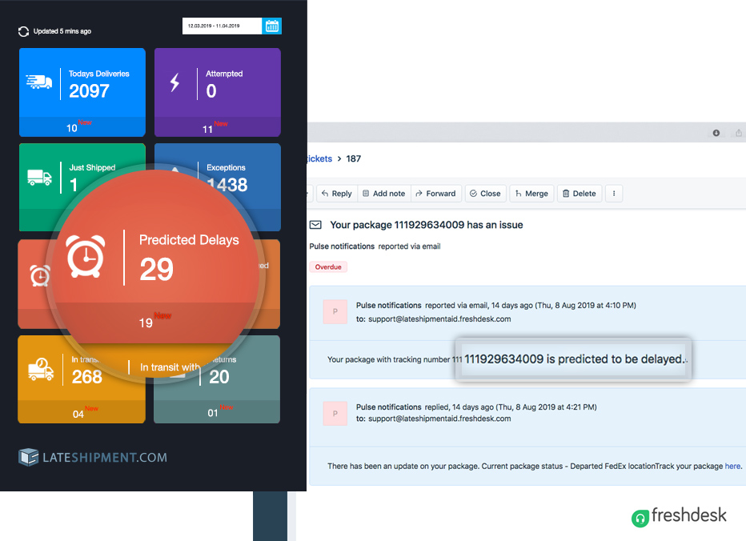This screenshot has width=746, height=541.
Task: Click ticket subject 'Your package 111929634009 has an issue'
Action: pyautogui.click(x=427, y=225)
